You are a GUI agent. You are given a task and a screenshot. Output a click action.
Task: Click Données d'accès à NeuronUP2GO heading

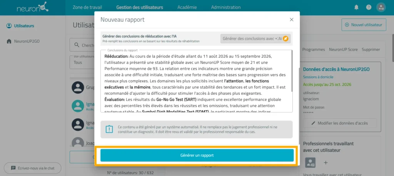pos(336,69)
